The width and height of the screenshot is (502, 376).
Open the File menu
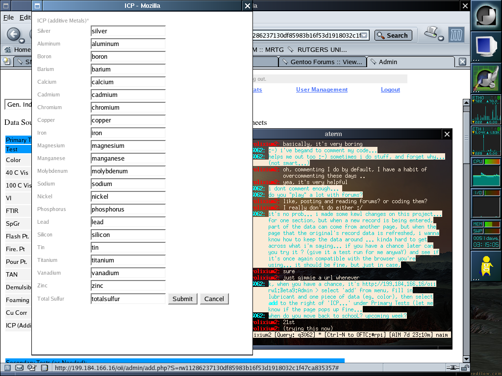(x=8, y=17)
